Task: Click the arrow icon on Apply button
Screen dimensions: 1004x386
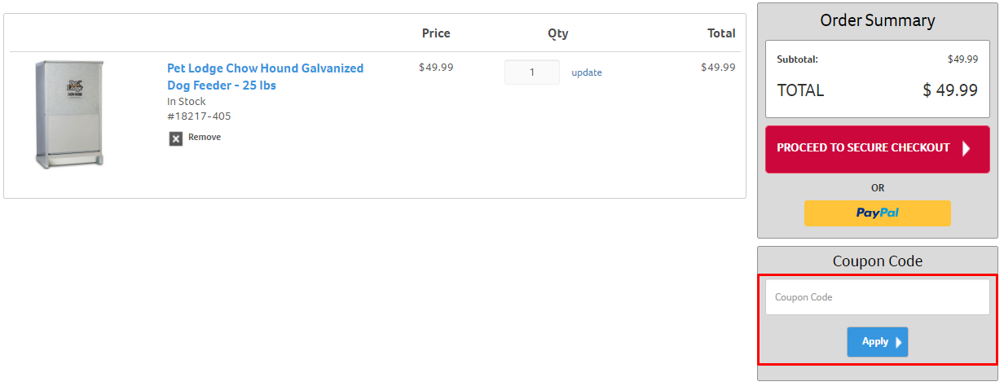Action: click(x=899, y=342)
